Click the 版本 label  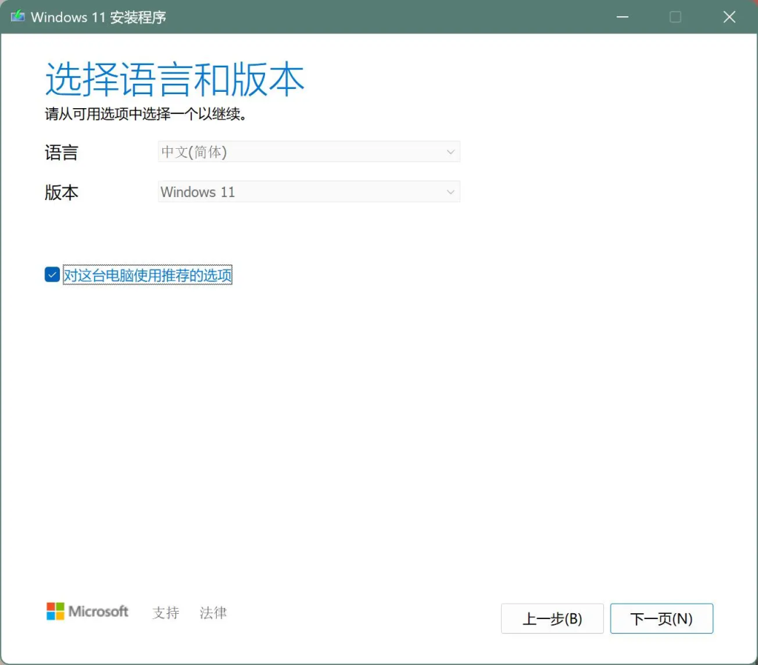(x=61, y=193)
